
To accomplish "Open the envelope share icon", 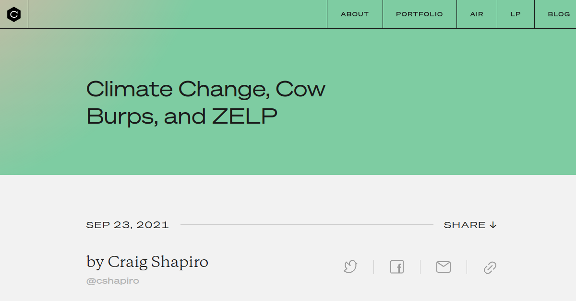I will (443, 267).
